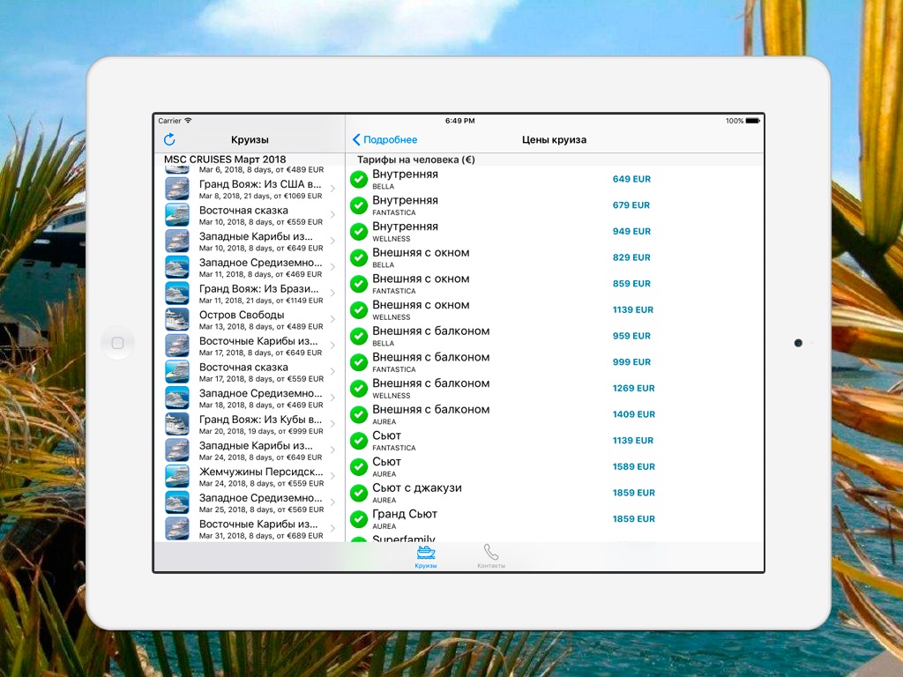Click green checkmark for Внутренняя BELLA
This screenshot has width=903, height=677.
click(359, 180)
